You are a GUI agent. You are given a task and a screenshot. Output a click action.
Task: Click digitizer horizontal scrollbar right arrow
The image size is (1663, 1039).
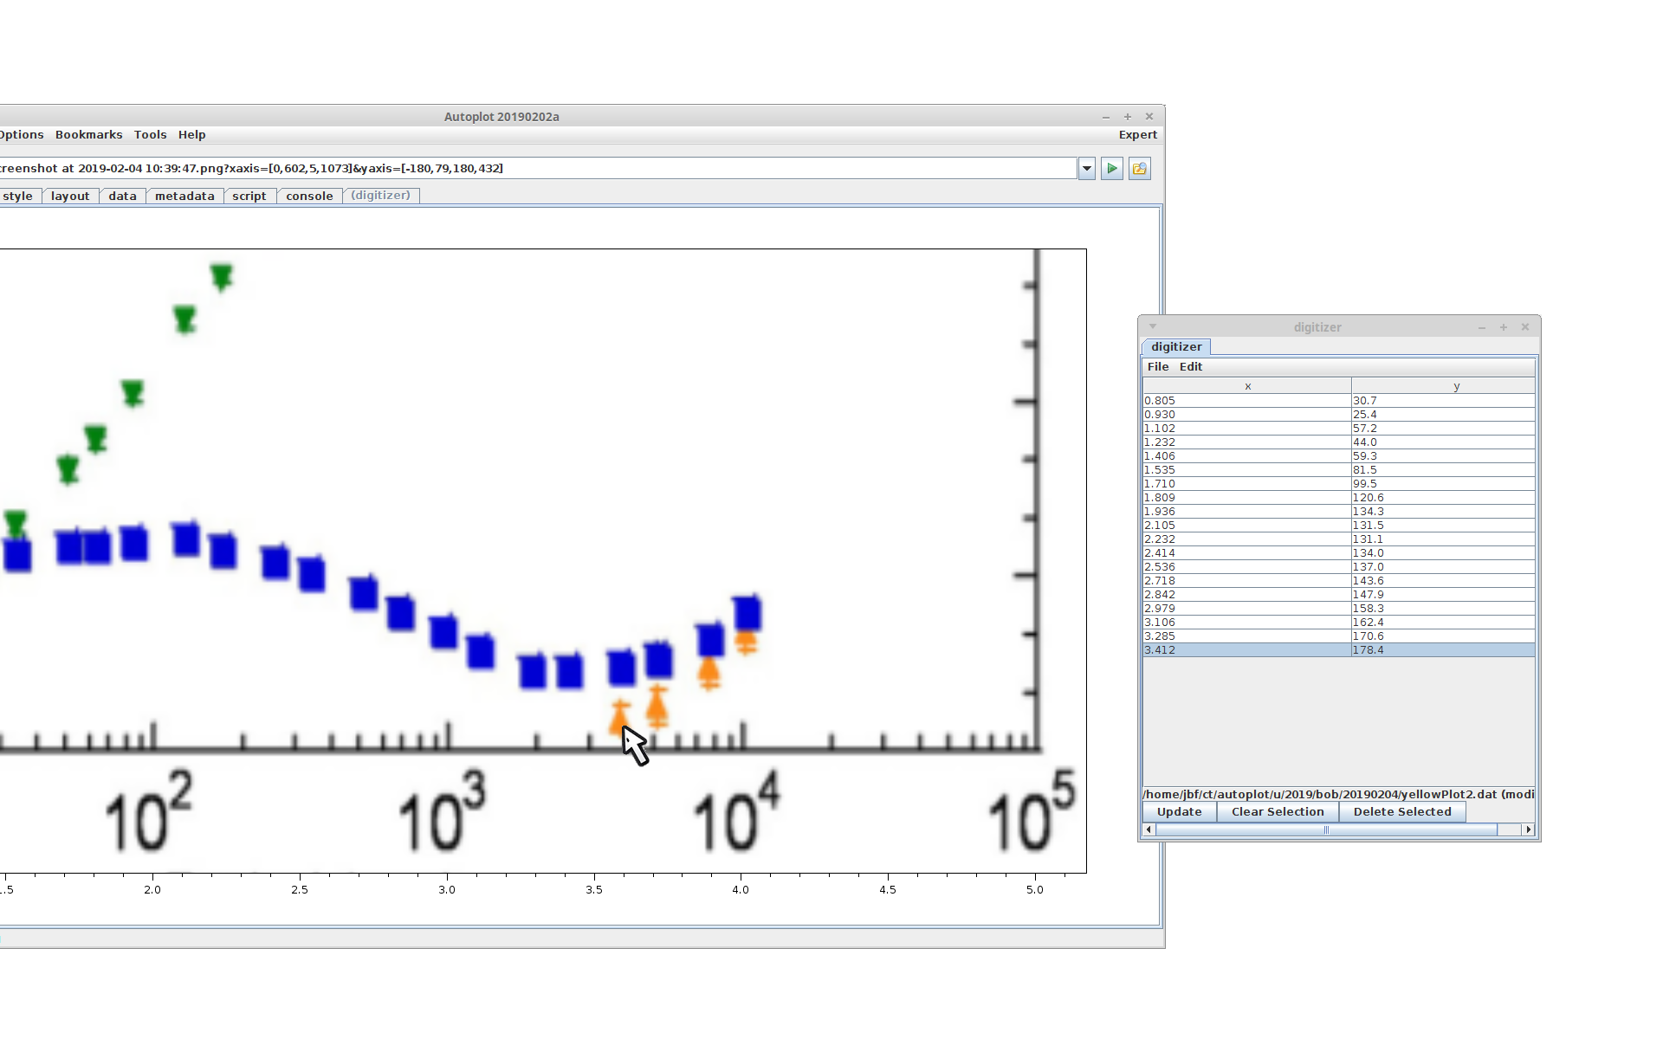coord(1529,829)
